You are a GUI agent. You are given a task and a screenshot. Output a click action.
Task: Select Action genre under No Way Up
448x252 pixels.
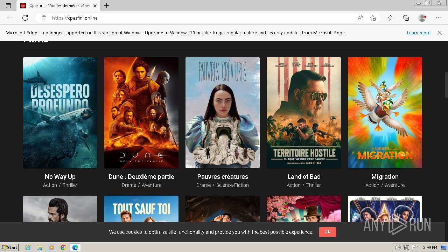click(x=50, y=185)
